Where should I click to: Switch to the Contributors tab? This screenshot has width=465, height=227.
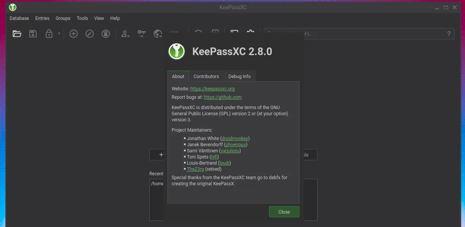click(x=206, y=76)
